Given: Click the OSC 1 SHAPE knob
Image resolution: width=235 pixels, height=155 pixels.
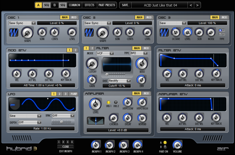Looking at the screenshot, I should coord(28,33).
